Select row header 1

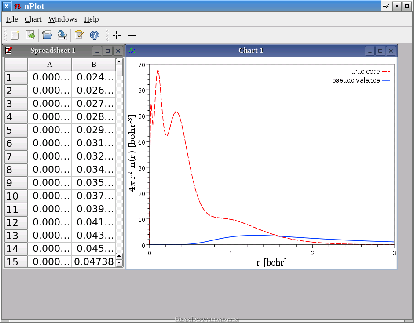tap(16, 77)
